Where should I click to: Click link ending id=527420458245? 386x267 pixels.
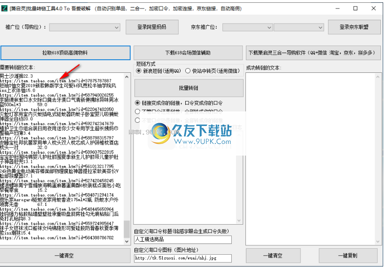pyautogui.click(x=57, y=181)
